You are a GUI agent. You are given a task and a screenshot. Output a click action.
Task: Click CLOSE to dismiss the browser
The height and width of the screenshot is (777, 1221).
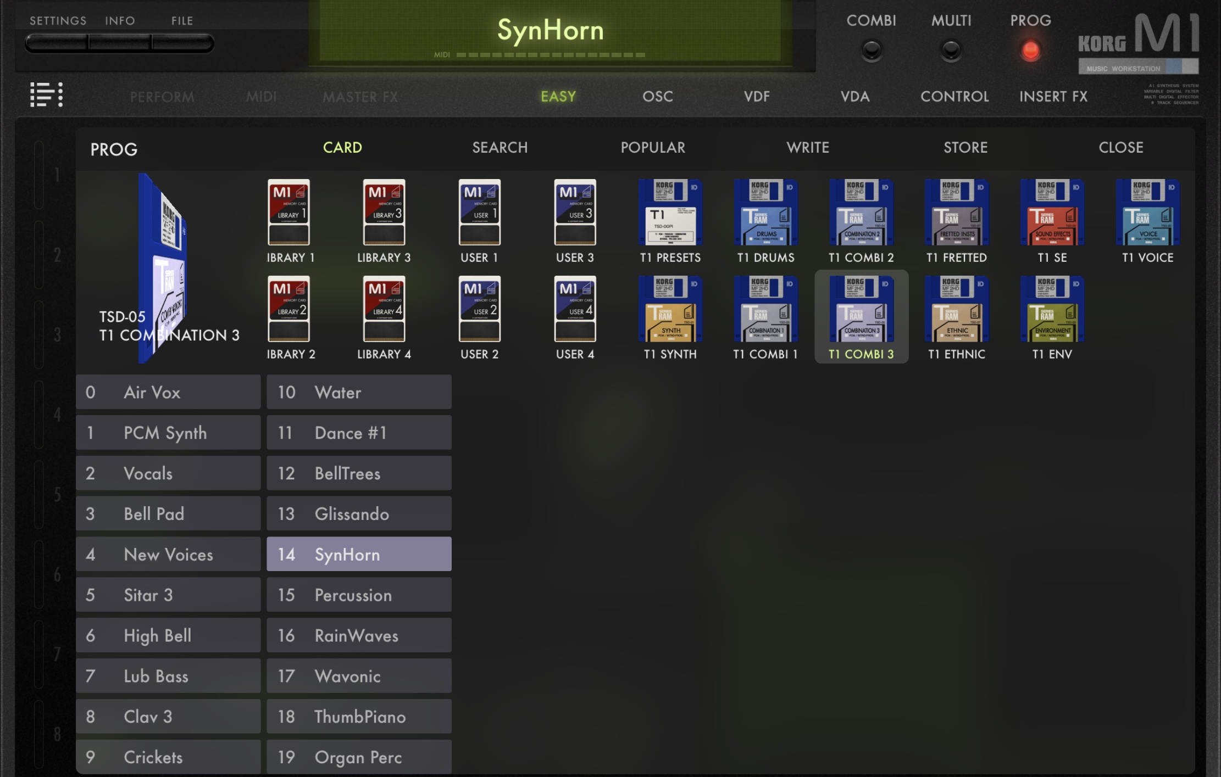[1120, 147]
